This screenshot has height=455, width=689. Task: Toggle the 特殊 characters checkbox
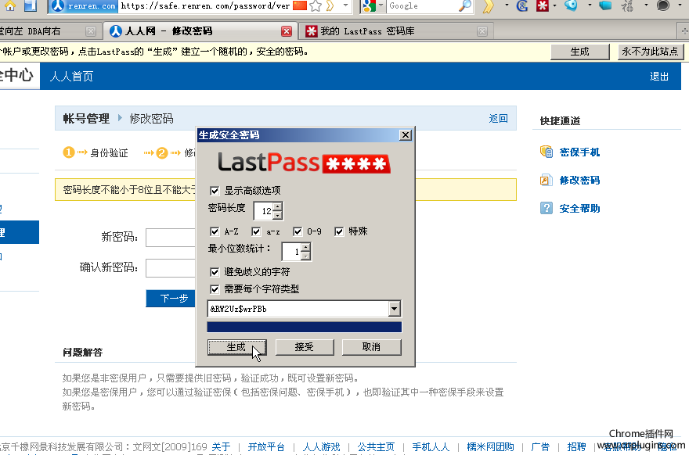click(x=339, y=231)
